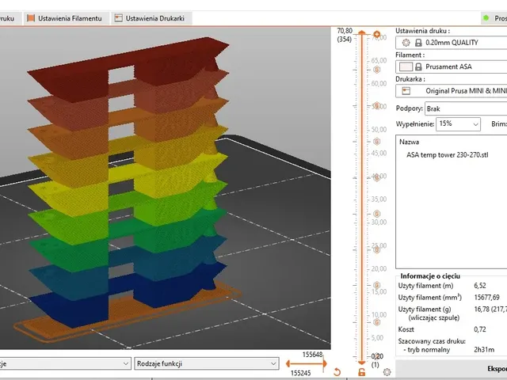Click the orange reset arrow below the layer slider

[337, 372]
